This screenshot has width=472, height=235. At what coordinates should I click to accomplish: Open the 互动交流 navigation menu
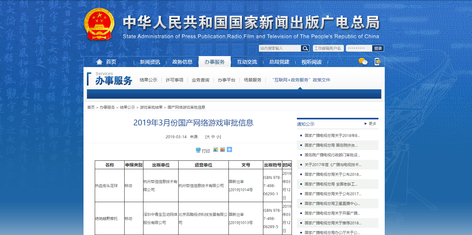[247, 62]
